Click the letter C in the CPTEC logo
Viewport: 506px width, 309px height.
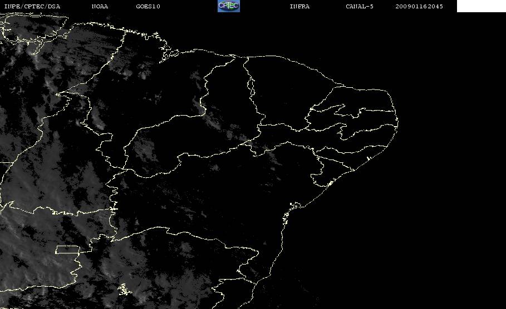[x=221, y=5]
